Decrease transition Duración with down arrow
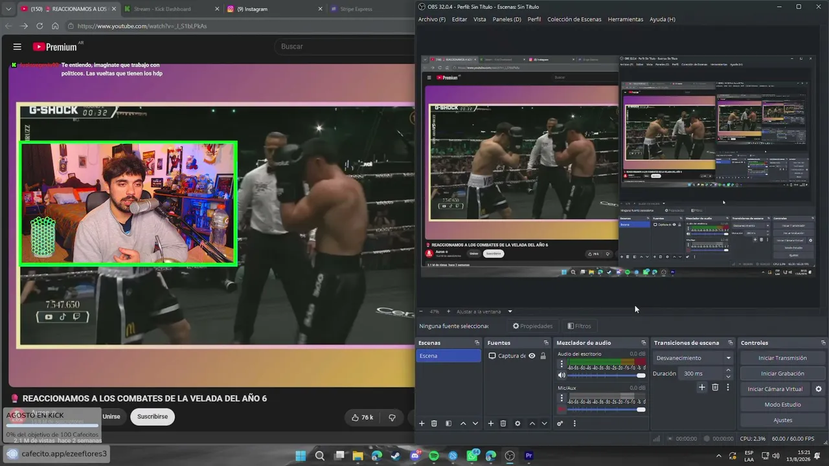The width and height of the screenshot is (829, 466). coord(728,377)
